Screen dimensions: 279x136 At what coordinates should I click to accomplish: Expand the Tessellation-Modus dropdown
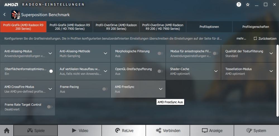[x=271, y=71]
